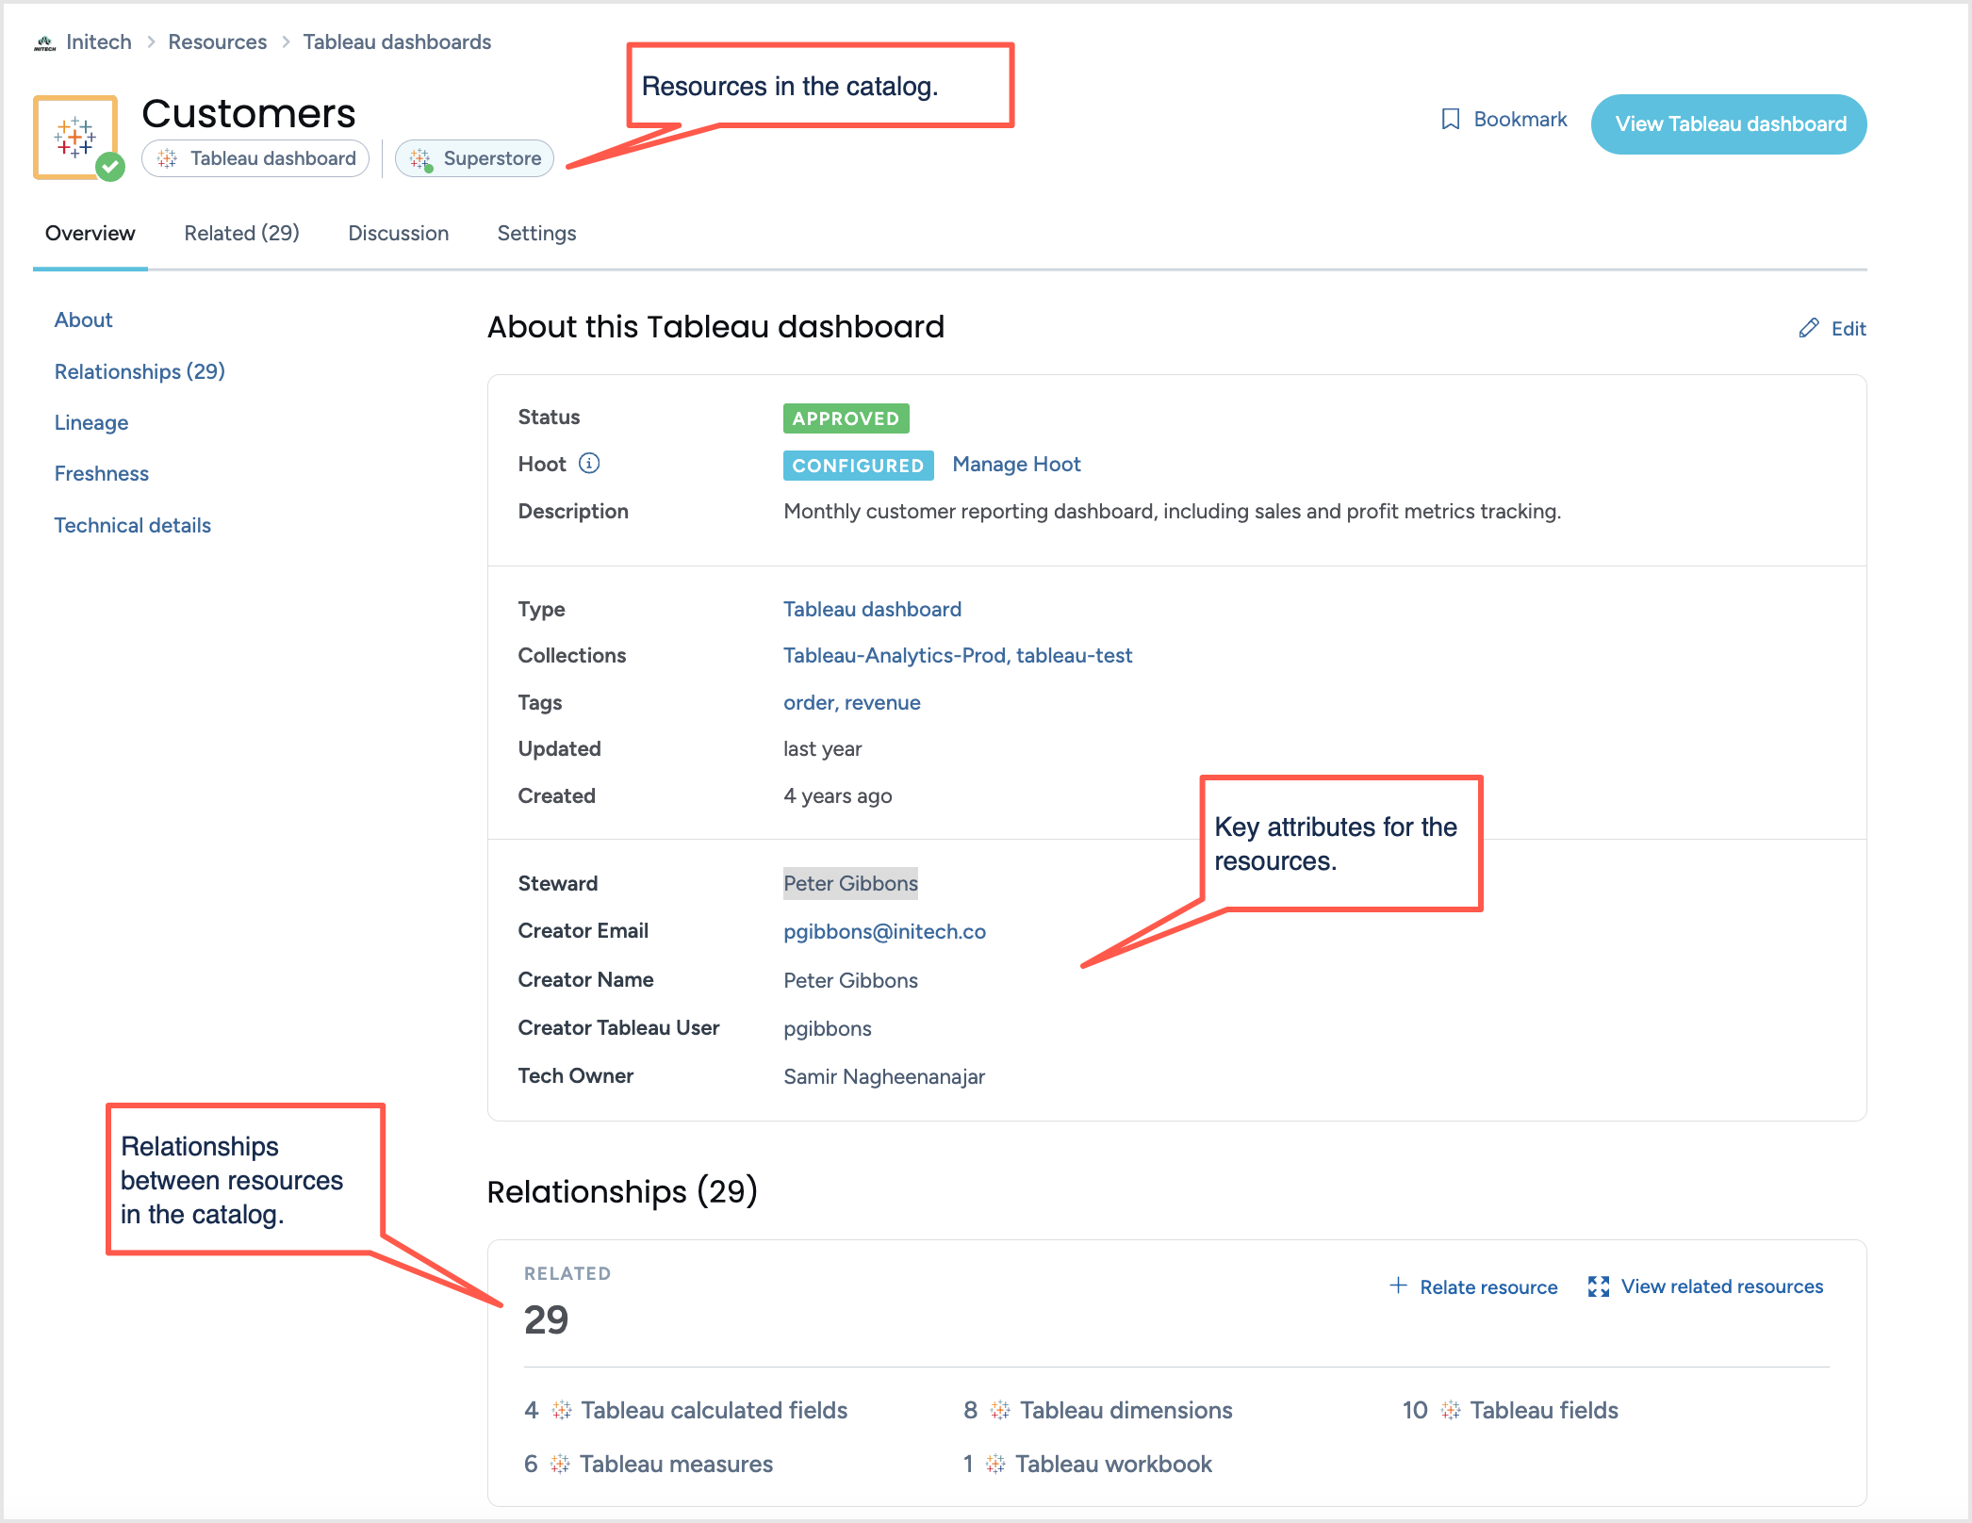The width and height of the screenshot is (1972, 1523).
Task: Click the Relate resource link
Action: pos(1488,1287)
